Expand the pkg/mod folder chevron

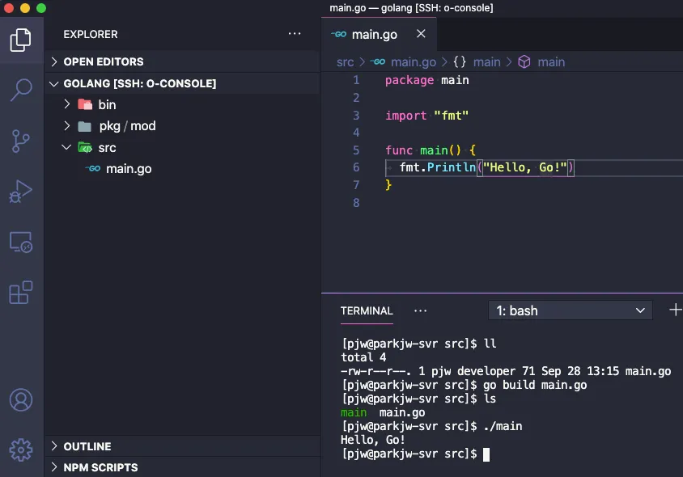[x=66, y=126]
